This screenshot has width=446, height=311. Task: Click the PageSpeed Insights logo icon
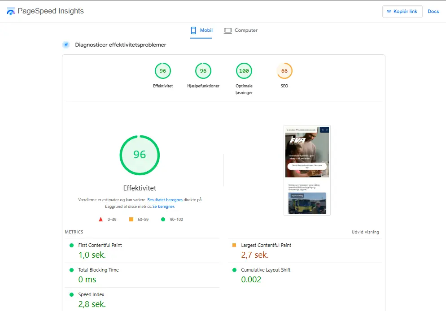(x=10, y=11)
